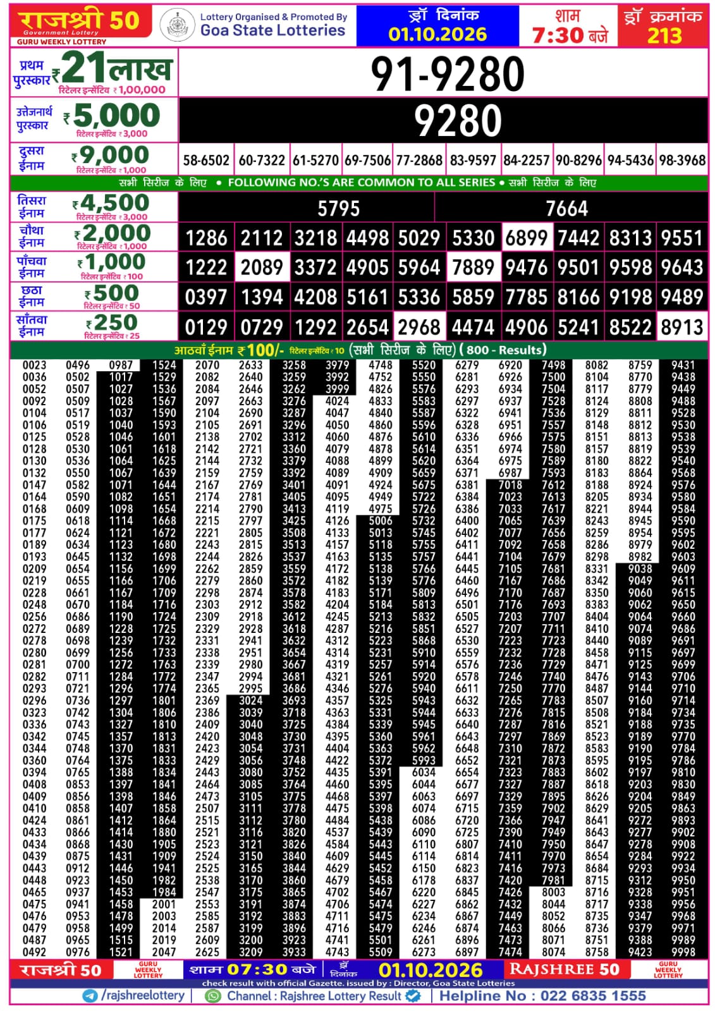
Task: Click 'check result with official Gazette' notice
Action: (x=358, y=983)
